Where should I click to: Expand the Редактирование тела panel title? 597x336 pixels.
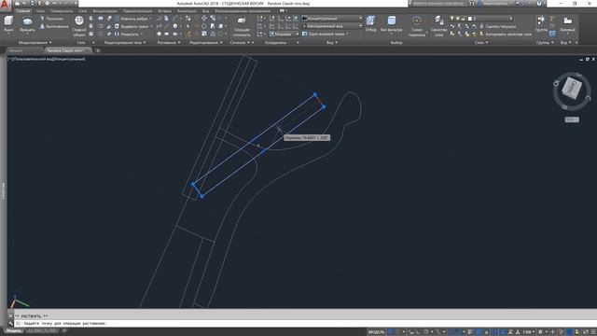[x=125, y=43]
